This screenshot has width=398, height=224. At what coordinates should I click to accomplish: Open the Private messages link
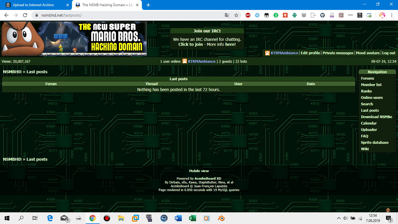click(x=338, y=53)
